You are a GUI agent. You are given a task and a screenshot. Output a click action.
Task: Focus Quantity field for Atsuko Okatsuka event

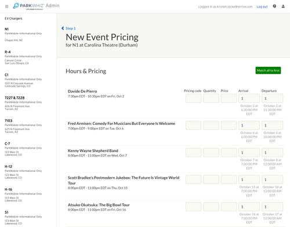pos(211,207)
